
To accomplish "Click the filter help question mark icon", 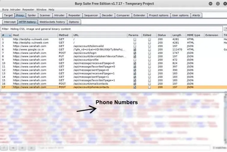I will (x=225, y=29).
